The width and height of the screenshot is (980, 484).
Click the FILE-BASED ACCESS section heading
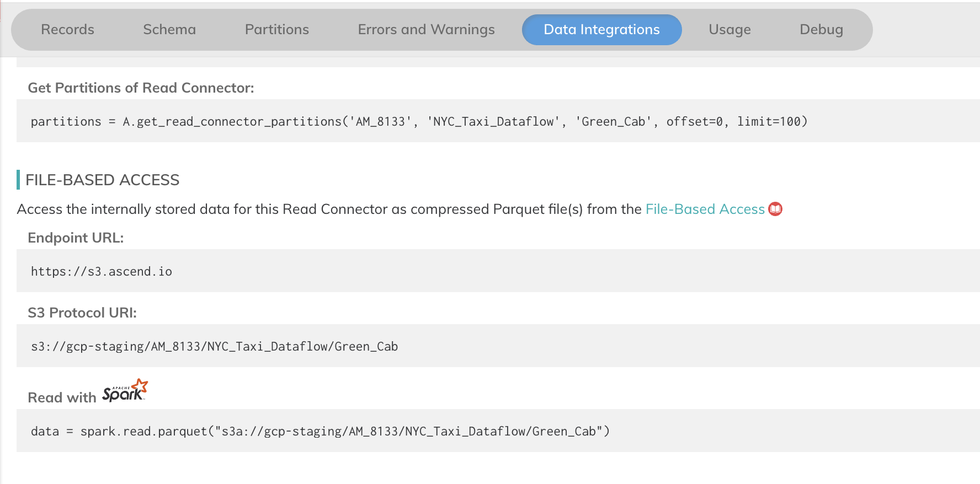click(x=103, y=180)
